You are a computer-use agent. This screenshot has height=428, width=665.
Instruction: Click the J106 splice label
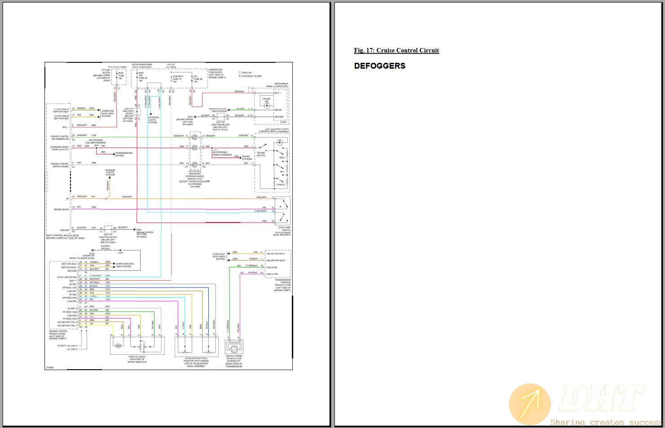[x=120, y=253]
